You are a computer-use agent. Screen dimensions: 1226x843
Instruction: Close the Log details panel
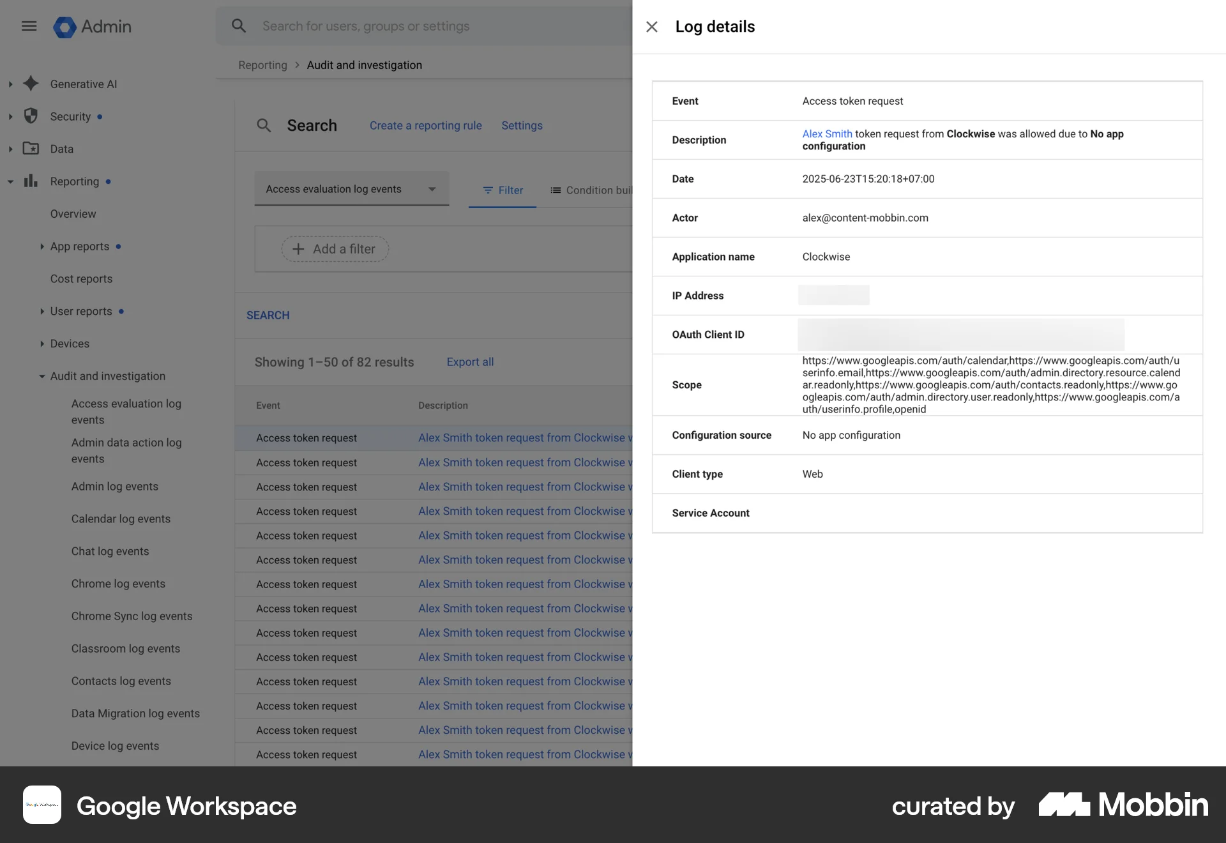[652, 27]
